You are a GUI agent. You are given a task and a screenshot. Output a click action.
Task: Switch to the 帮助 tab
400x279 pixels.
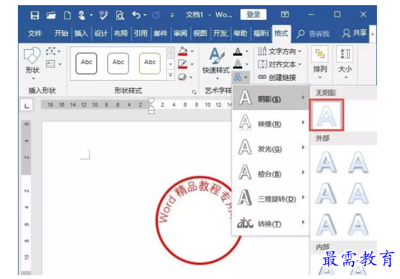[x=240, y=33]
